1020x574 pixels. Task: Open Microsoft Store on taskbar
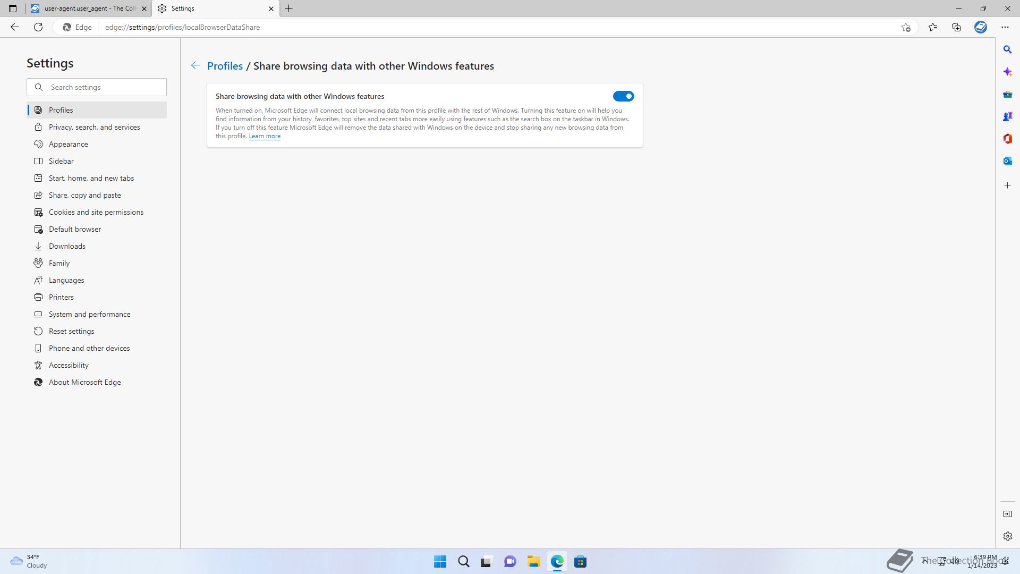tap(580, 562)
